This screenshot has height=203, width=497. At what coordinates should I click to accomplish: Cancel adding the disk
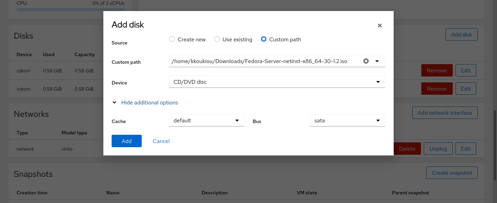[161, 141]
